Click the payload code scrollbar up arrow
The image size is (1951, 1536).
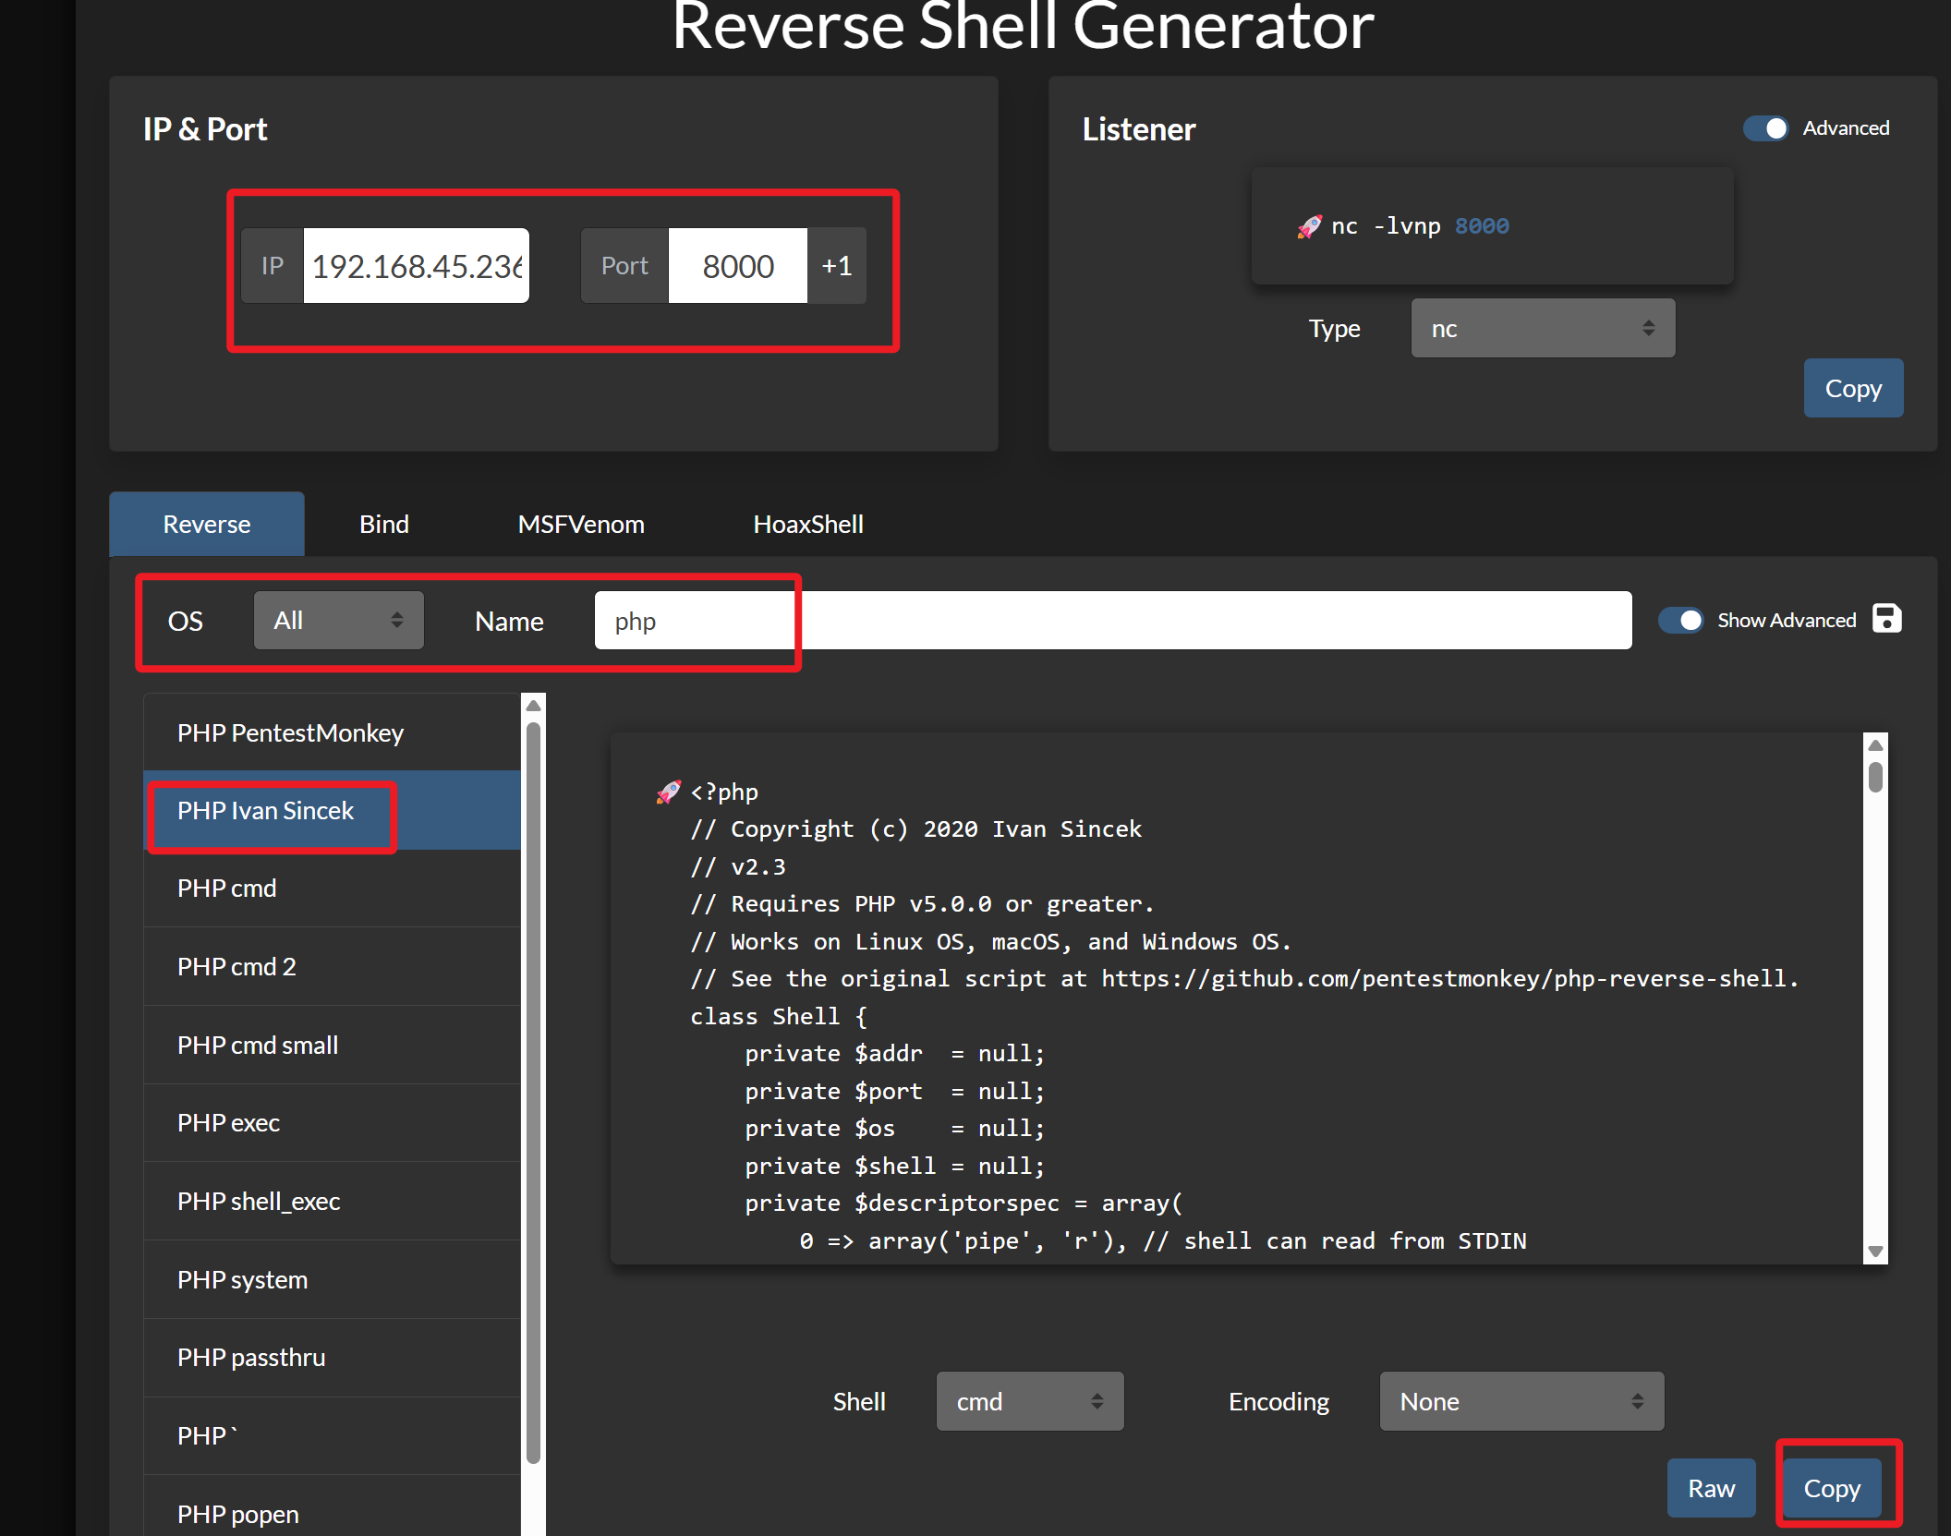(x=1875, y=745)
